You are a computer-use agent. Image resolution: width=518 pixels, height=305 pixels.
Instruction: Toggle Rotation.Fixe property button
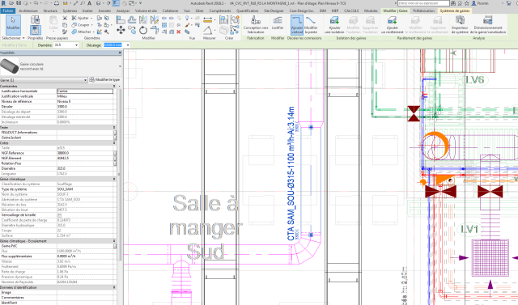115,163
